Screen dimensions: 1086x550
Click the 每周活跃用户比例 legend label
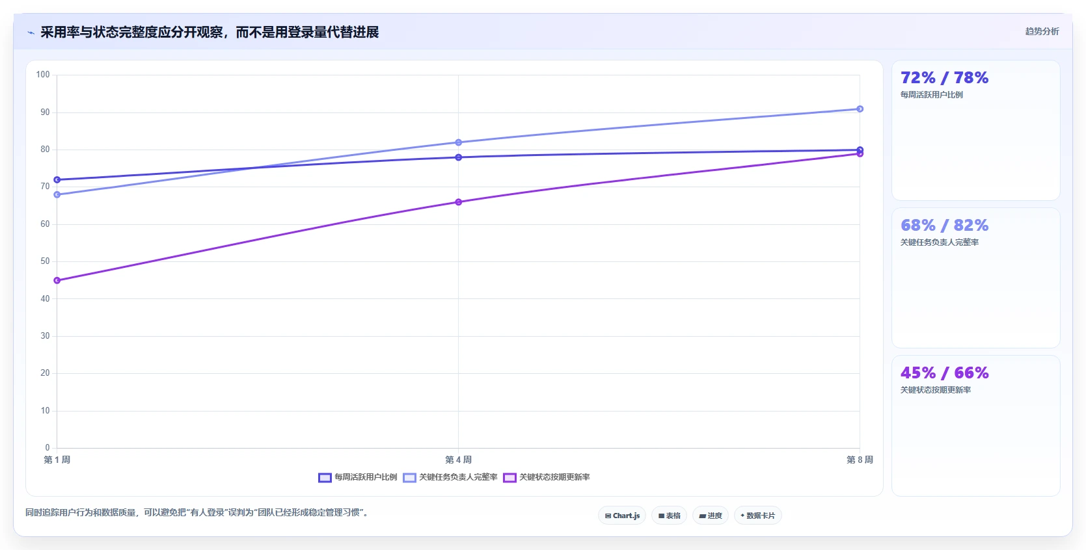click(x=366, y=477)
